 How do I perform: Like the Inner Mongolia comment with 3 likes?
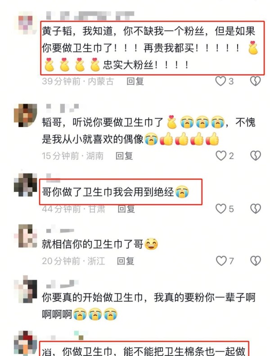[x=220, y=81]
